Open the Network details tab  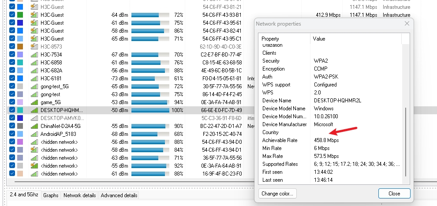80,195
